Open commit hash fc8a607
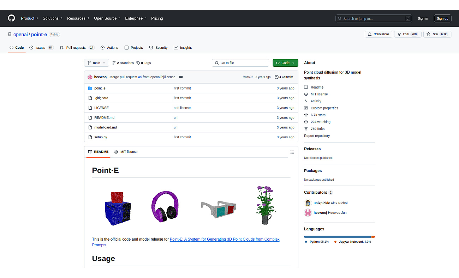459x278 pixels. pyautogui.click(x=248, y=77)
